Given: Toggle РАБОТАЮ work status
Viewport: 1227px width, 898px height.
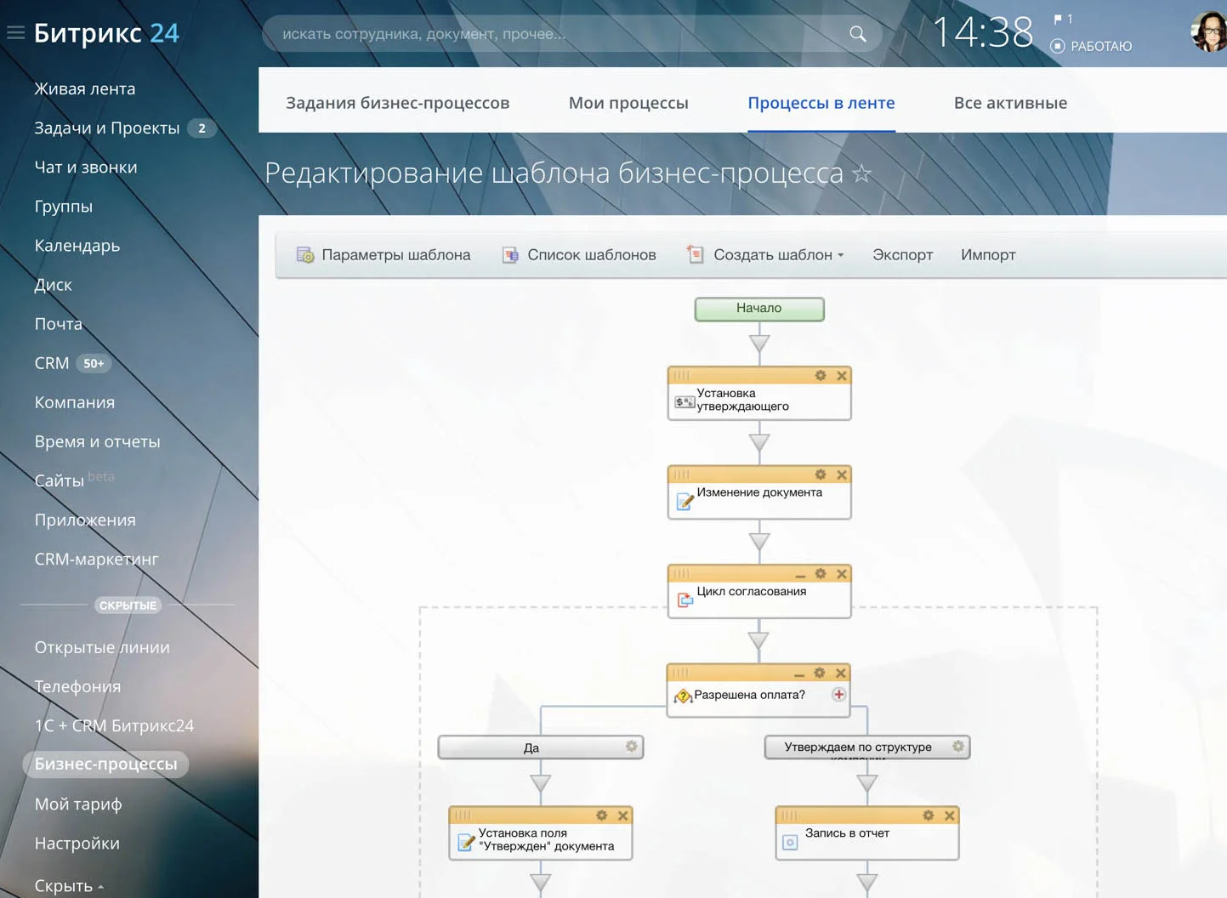Looking at the screenshot, I should [1092, 46].
